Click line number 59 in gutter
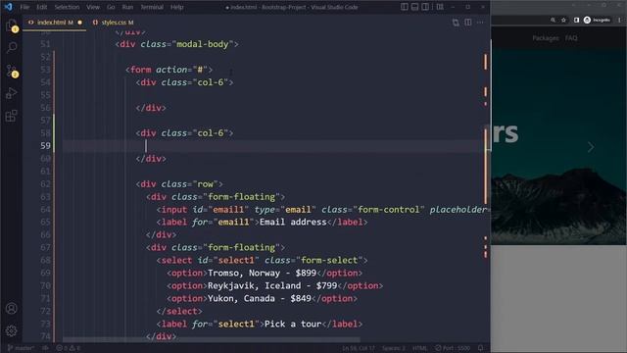The image size is (627, 353). click(x=46, y=146)
